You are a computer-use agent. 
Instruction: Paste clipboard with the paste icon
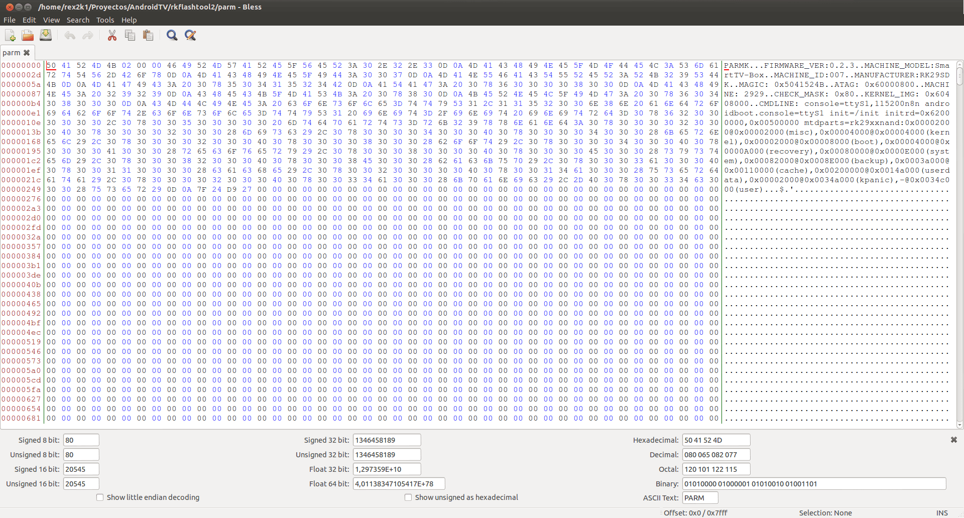click(148, 35)
